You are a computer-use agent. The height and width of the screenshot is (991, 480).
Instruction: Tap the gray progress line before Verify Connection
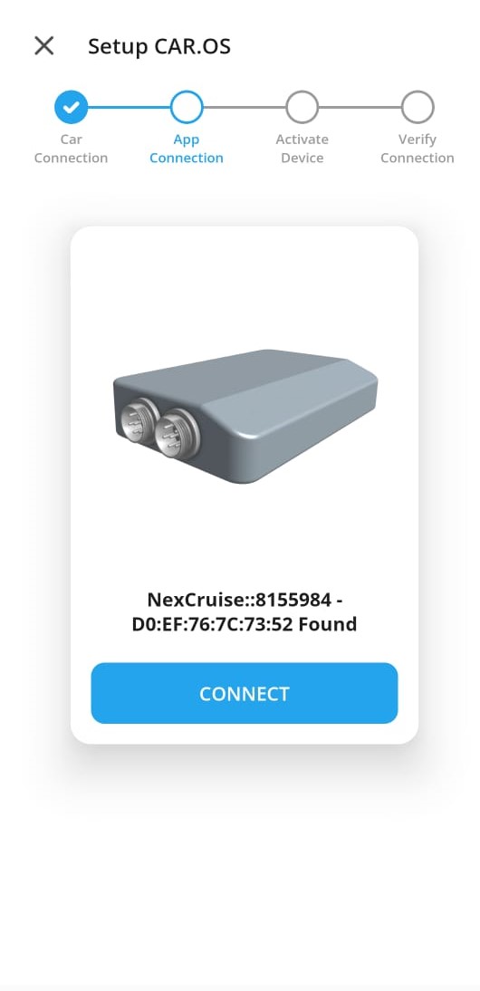(x=360, y=108)
